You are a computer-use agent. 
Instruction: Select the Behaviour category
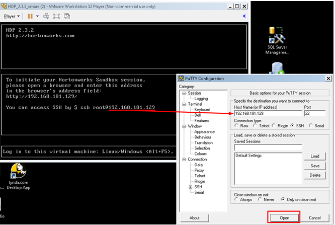(x=203, y=137)
